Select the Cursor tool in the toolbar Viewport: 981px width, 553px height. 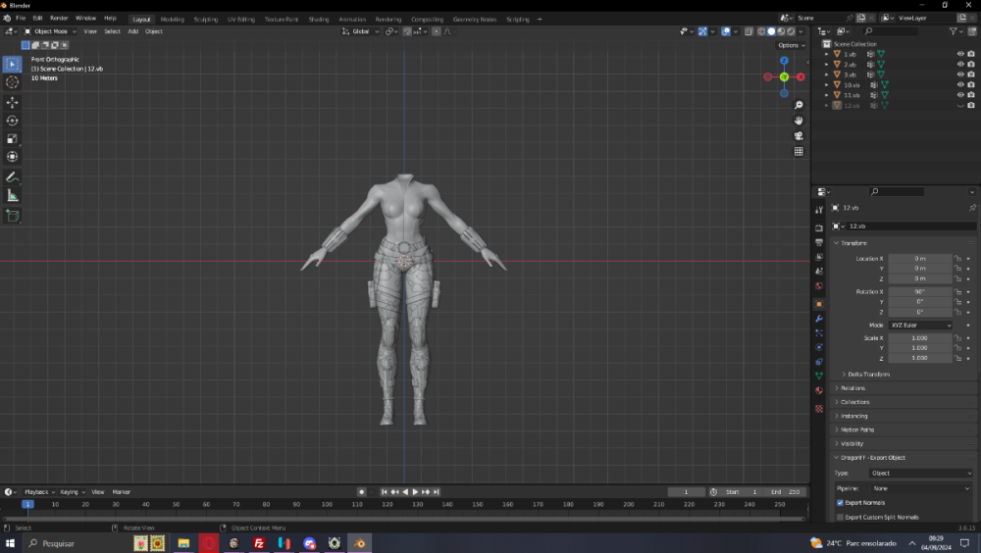pyautogui.click(x=13, y=82)
